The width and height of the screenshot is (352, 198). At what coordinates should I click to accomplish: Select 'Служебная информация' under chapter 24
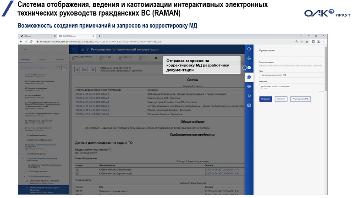[x=36, y=135]
